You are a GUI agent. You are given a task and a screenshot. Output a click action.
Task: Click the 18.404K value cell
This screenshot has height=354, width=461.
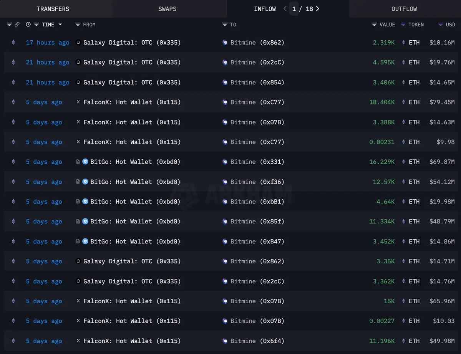pyautogui.click(x=382, y=102)
